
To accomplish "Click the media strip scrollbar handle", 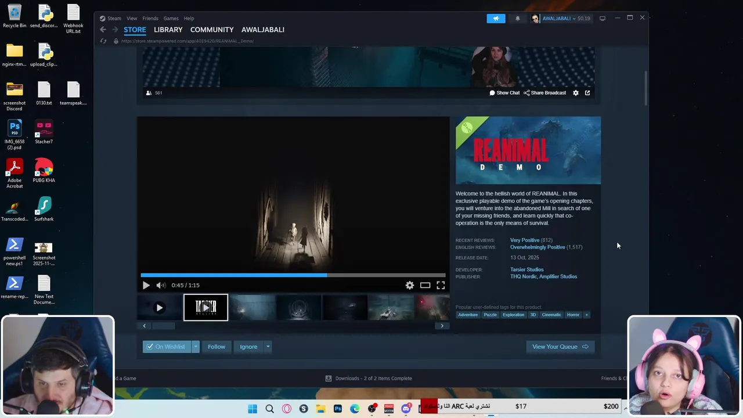I will click(x=163, y=326).
